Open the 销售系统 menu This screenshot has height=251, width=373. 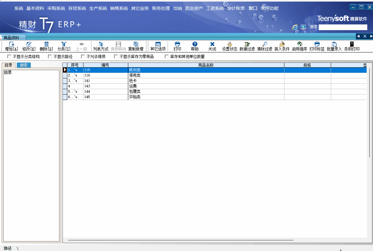tap(119, 8)
